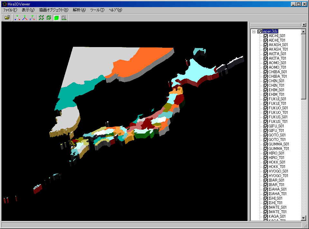Select the GUMMA_T01 tree item label
This screenshot has width=309, height=229.
click(279, 149)
